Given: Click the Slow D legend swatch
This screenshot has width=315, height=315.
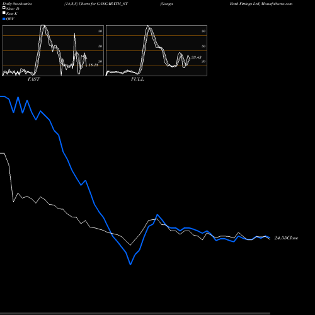Looking at the screenshot, I should pos(4,8).
